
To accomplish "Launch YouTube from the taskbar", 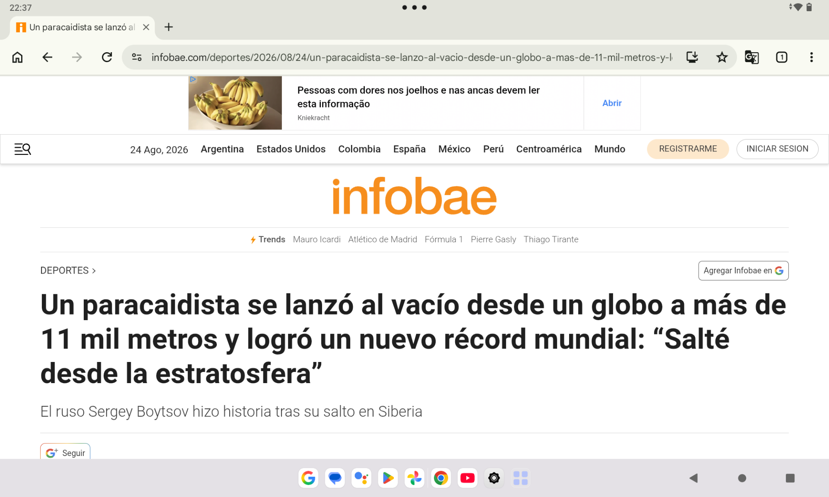I will (x=467, y=478).
